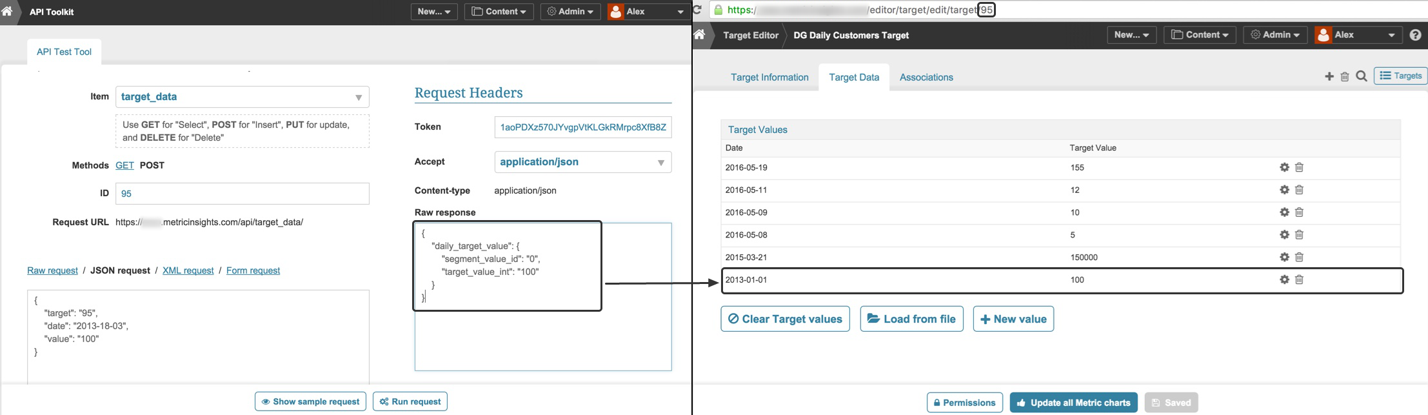Viewport: 1428px width, 415px height.
Task: Click the magnifier search icon
Action: tap(1361, 76)
